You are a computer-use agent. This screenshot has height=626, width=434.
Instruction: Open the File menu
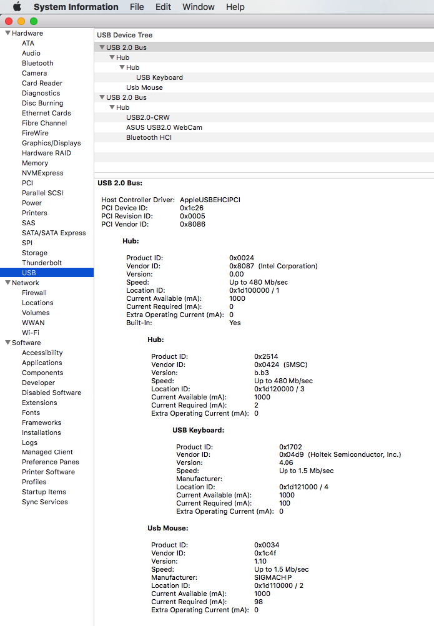(x=137, y=7)
